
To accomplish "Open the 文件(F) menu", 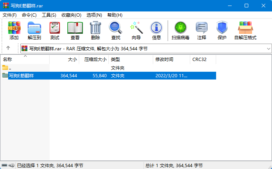I will (x=10, y=15).
